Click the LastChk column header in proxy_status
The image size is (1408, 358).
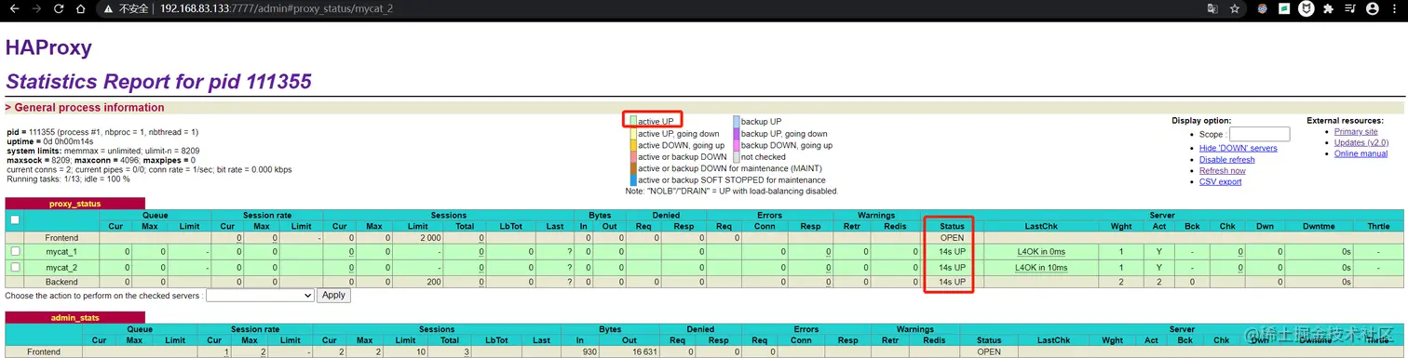coord(1040,226)
